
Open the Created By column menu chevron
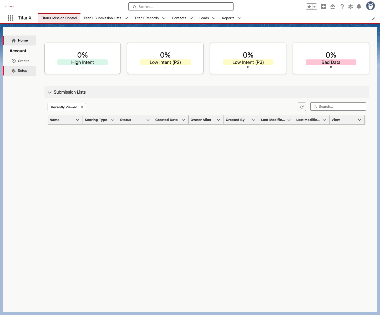[254, 120]
